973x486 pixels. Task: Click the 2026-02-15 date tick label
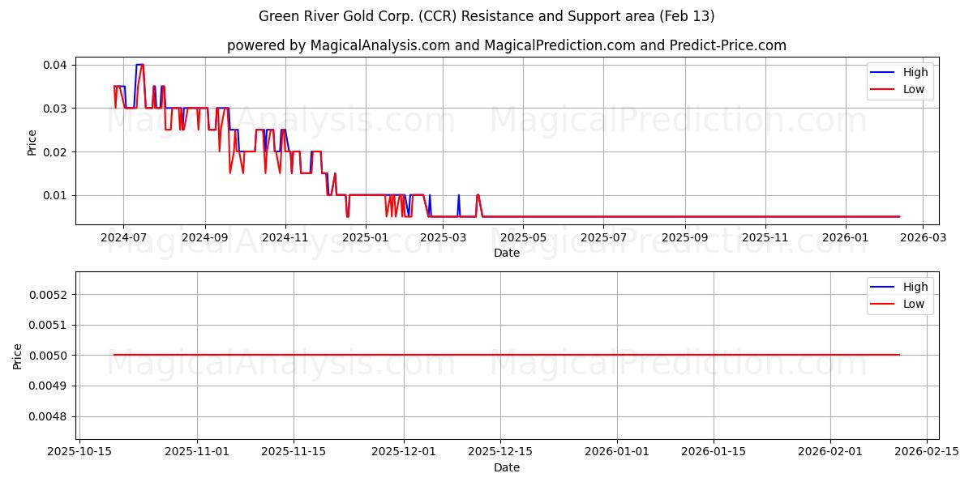coord(928,453)
